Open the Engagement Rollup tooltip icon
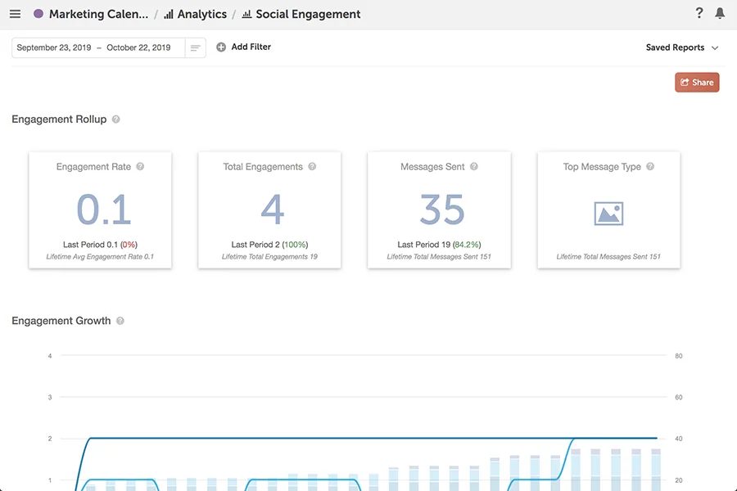Viewport: 737px width, 491px height. (115, 119)
